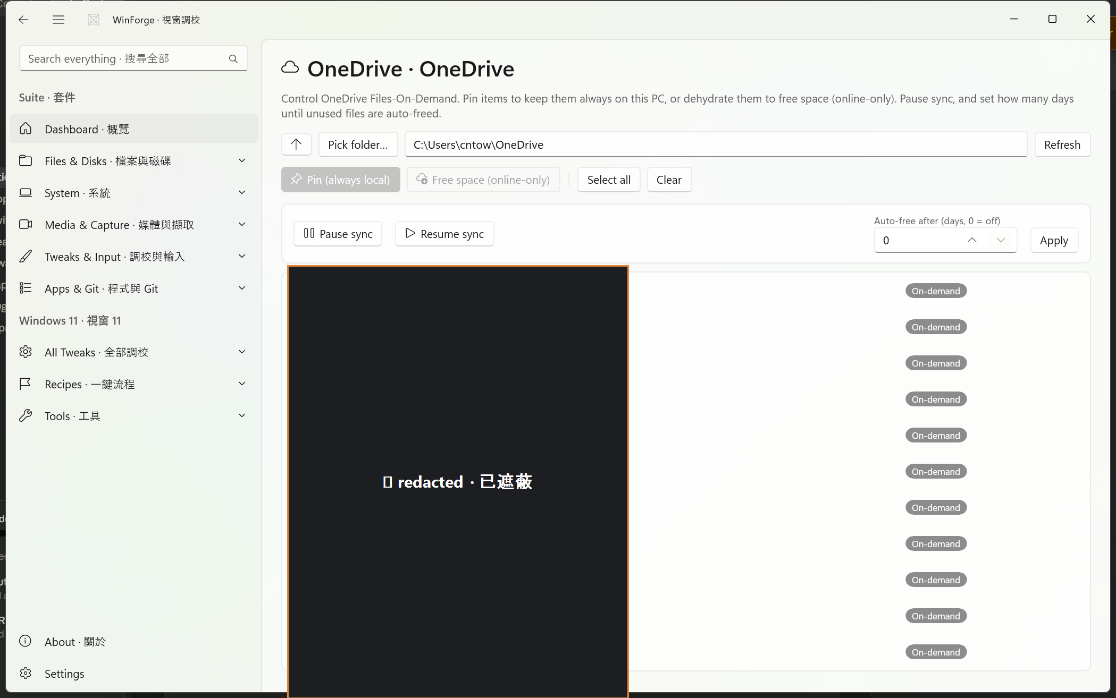Close the WinForge window

1090,19
